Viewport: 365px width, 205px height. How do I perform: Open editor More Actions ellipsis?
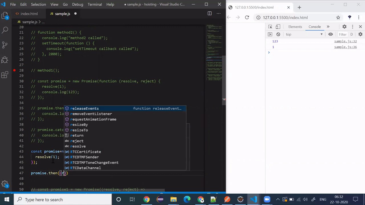(218, 13)
